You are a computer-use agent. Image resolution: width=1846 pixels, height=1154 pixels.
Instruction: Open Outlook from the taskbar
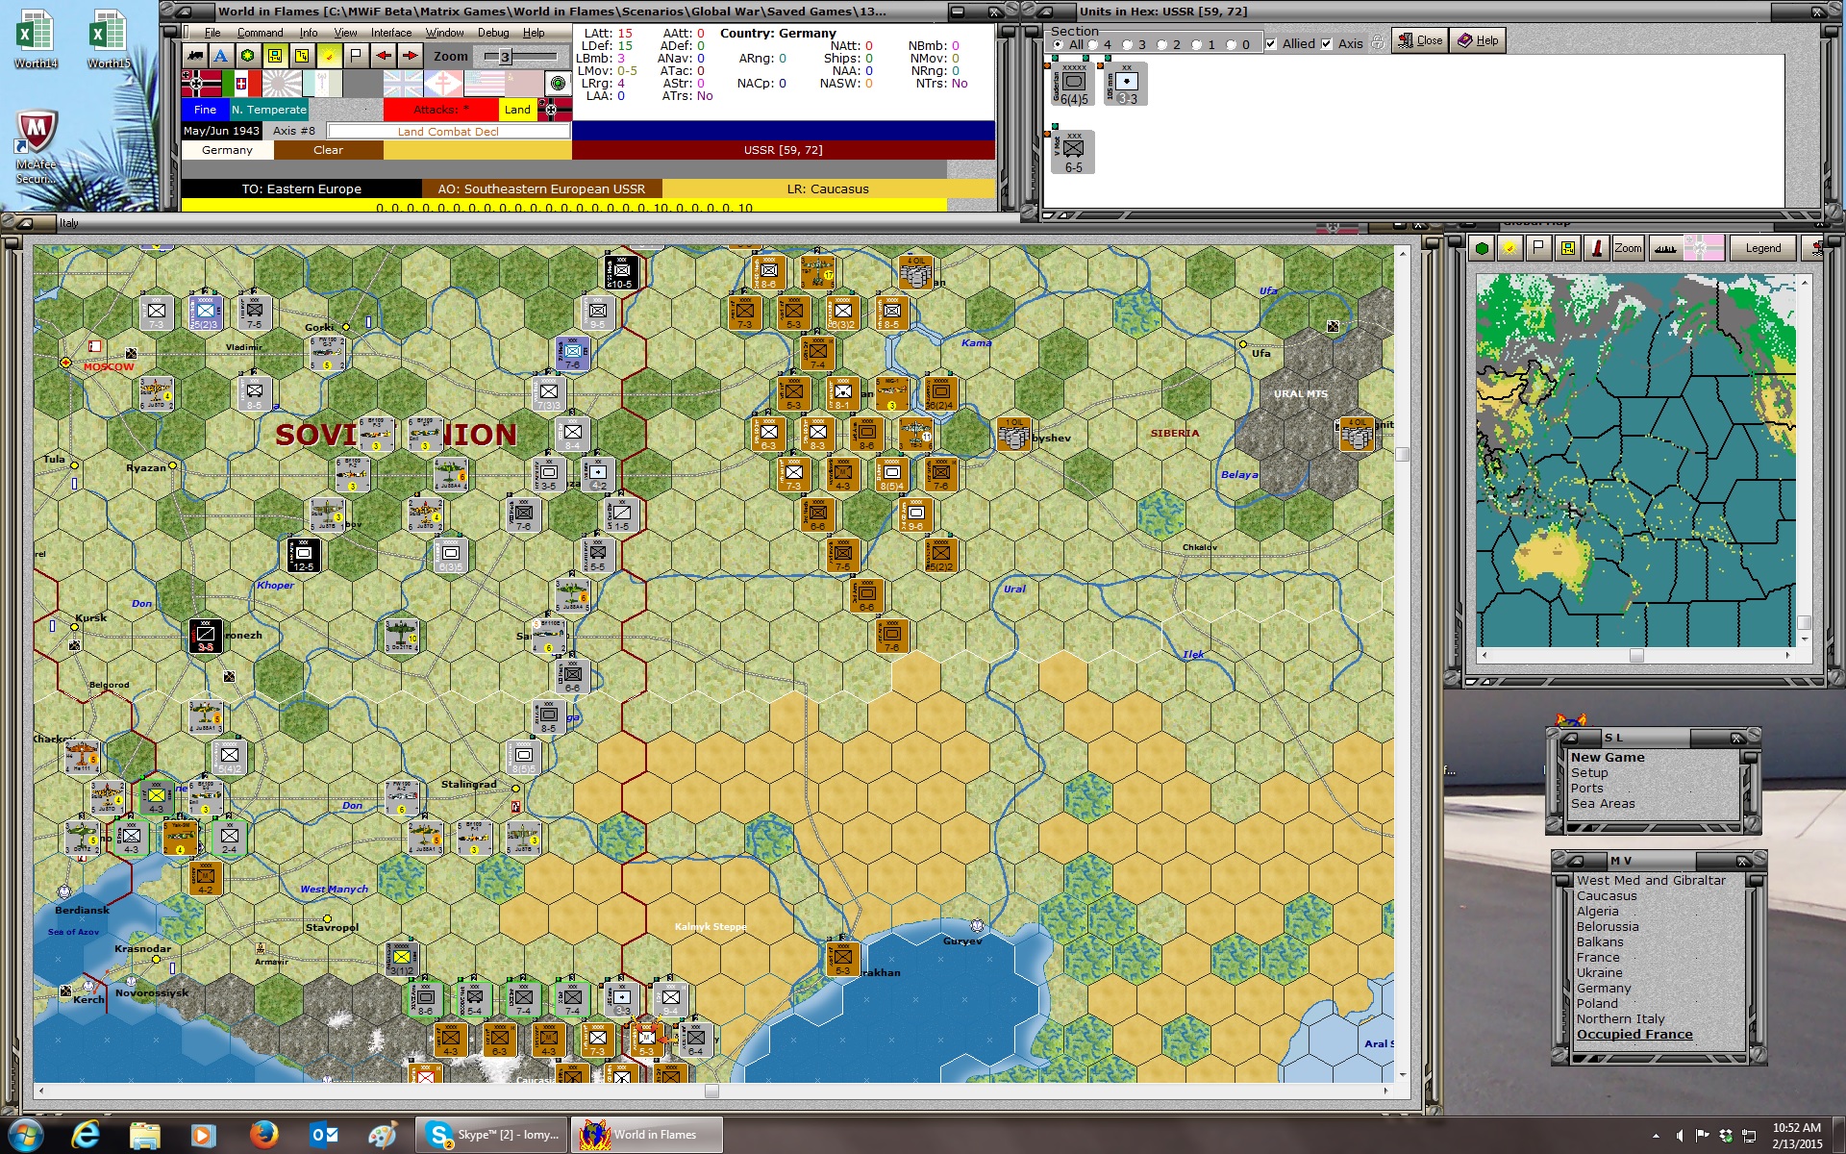[323, 1135]
